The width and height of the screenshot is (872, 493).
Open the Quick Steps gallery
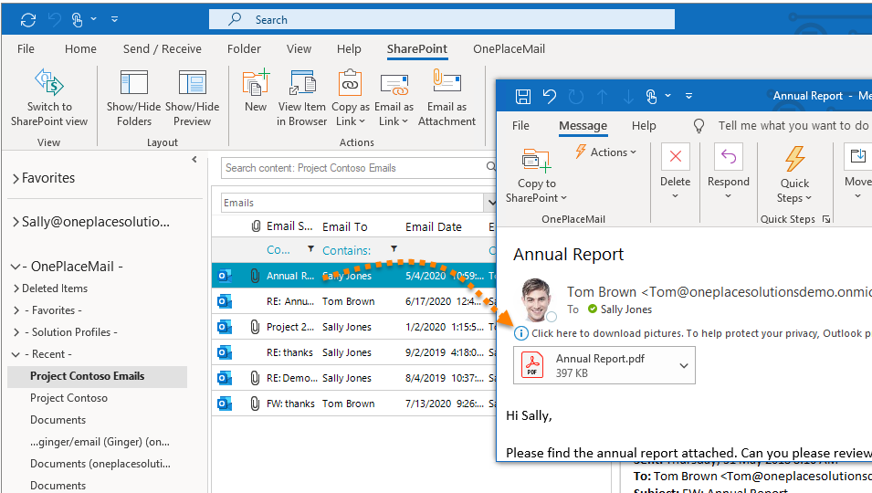point(794,175)
